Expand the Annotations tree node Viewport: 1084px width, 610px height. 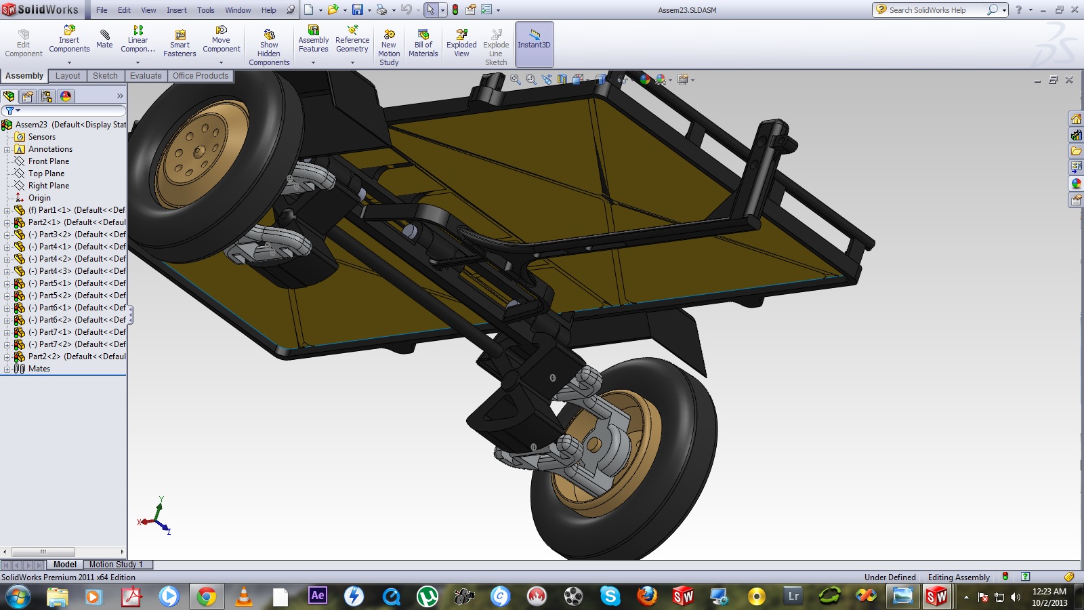pos(7,149)
